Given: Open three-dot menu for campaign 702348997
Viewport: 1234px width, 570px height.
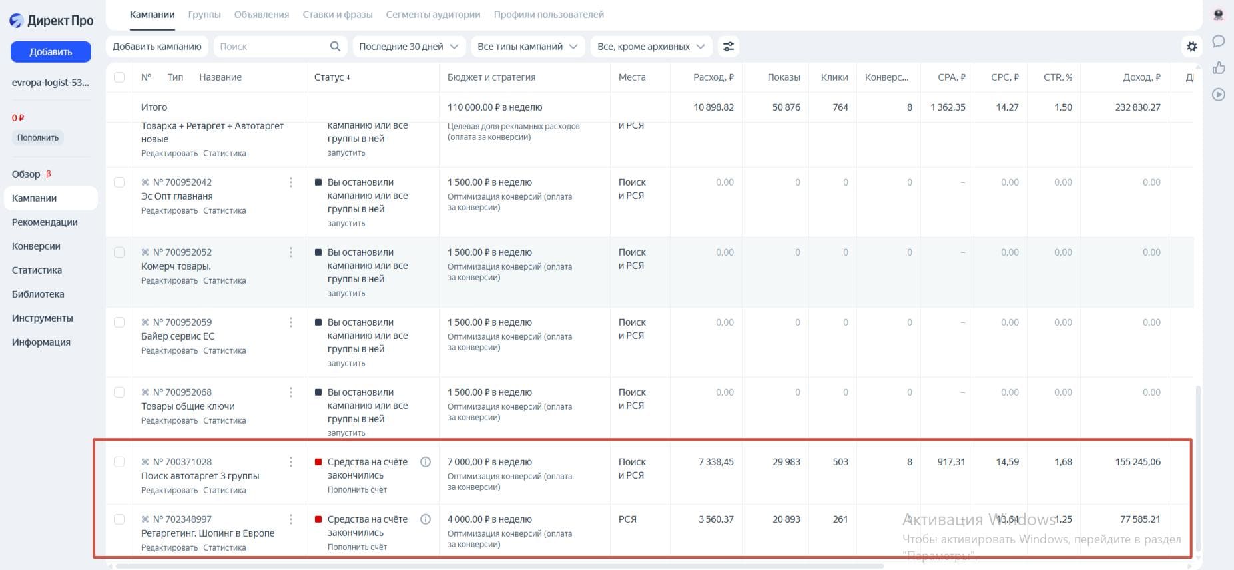Looking at the screenshot, I should [x=291, y=519].
